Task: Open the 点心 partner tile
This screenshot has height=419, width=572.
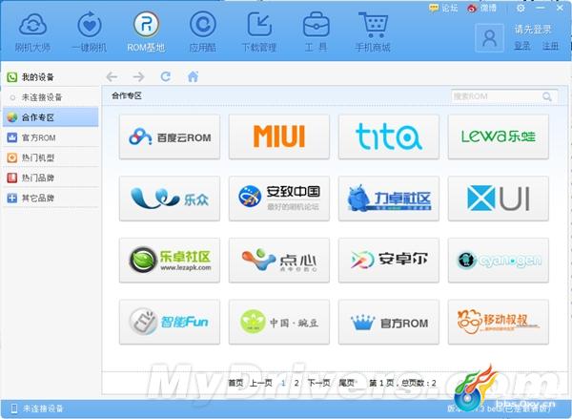Action: pos(279,261)
